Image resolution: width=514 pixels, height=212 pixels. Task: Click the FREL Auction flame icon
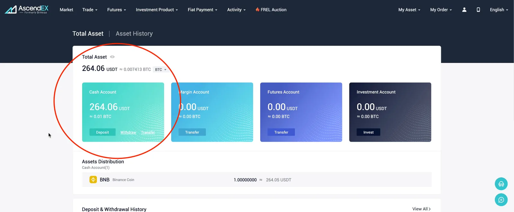(257, 10)
